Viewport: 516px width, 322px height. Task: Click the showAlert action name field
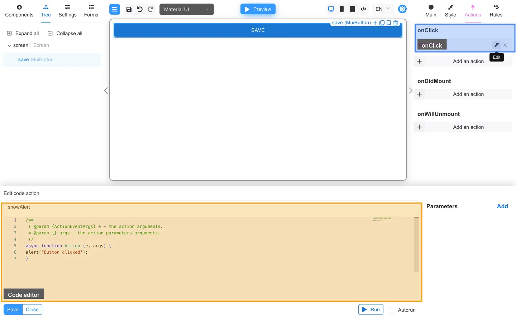point(211,207)
